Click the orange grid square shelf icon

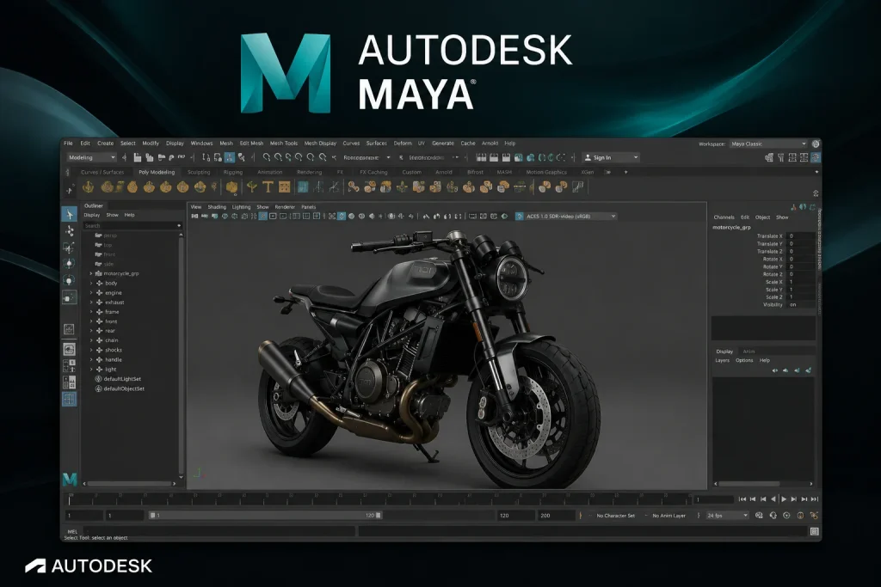[x=284, y=187]
